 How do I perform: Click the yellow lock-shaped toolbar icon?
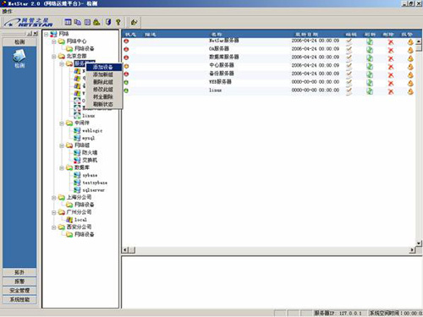[96, 22]
